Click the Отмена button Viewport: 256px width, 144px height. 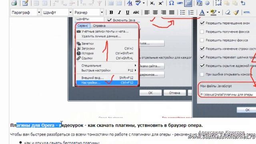click(x=174, y=93)
